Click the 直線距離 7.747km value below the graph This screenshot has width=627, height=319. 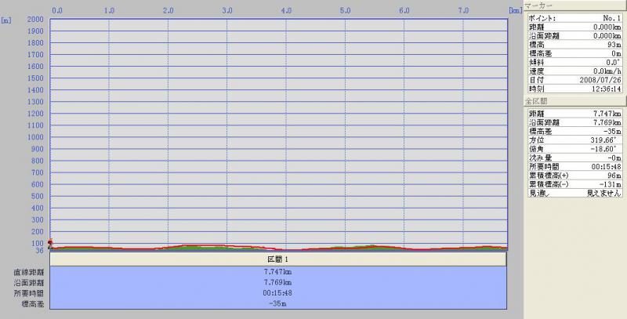tap(278, 271)
